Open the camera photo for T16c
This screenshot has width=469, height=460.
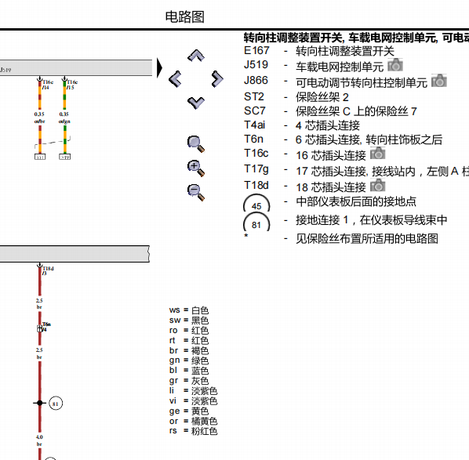(377, 154)
